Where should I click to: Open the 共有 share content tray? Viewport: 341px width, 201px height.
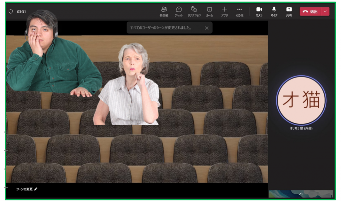289,11
